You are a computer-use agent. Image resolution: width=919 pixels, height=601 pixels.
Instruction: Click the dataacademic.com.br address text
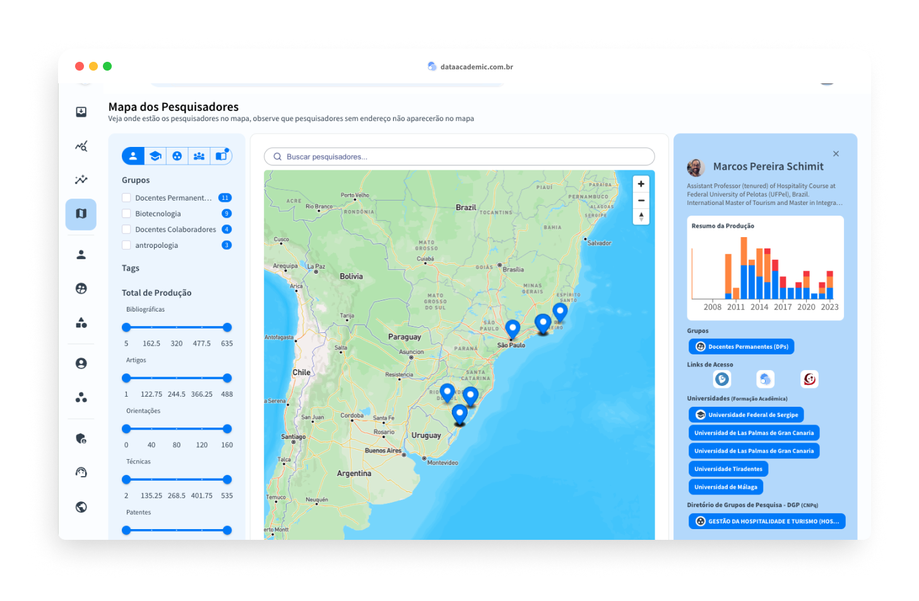coord(477,67)
